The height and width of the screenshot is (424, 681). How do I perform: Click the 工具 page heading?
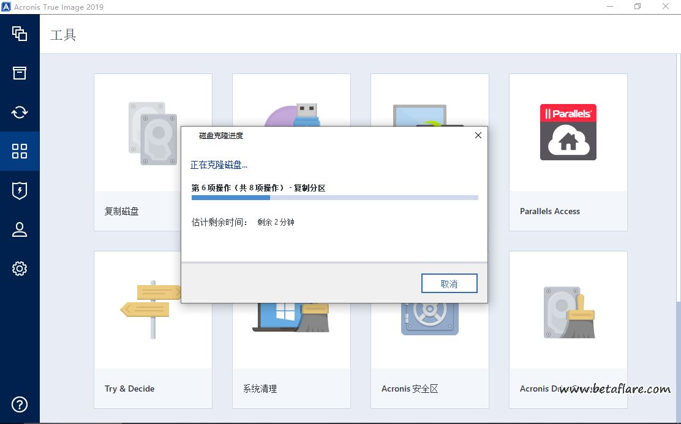coord(63,34)
